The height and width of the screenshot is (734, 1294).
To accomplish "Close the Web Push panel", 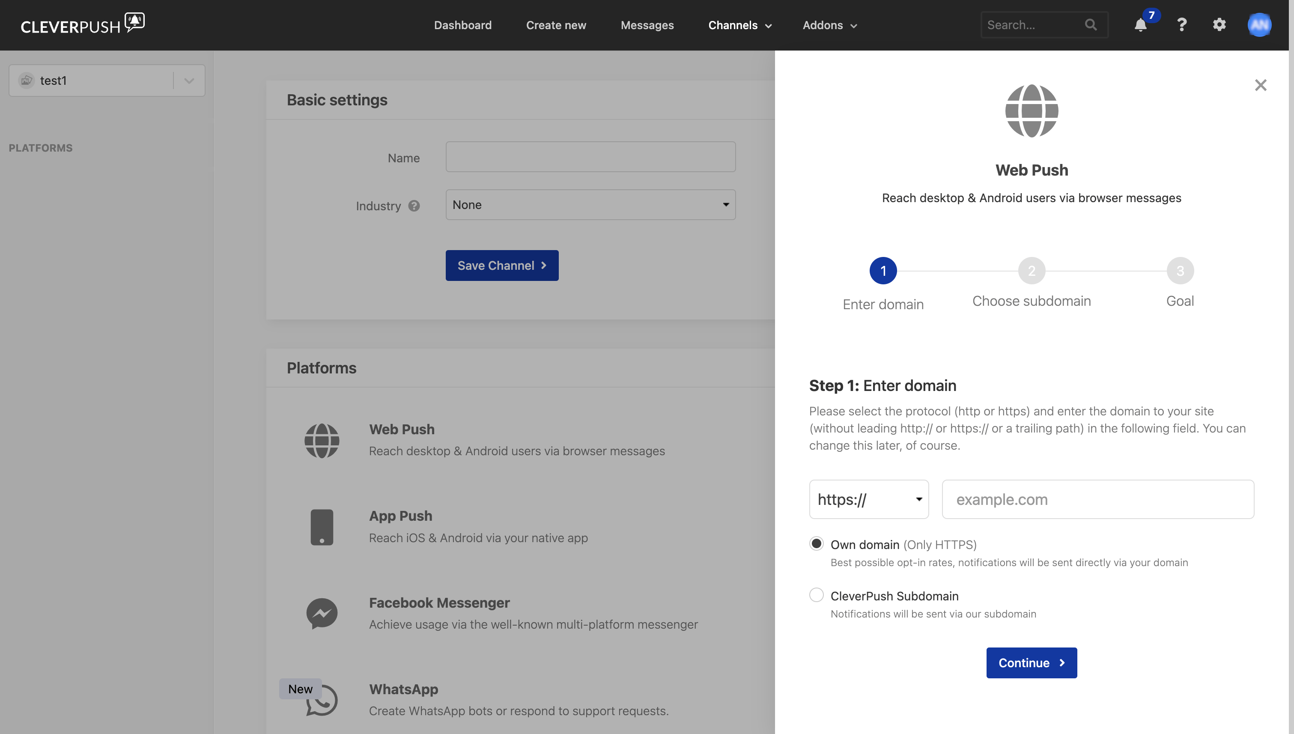I will pyautogui.click(x=1260, y=85).
